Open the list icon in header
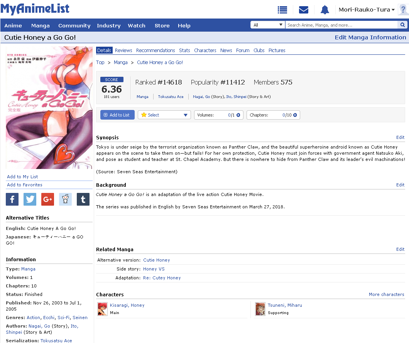Image resolution: width=409 pixels, height=343 pixels. (282, 10)
